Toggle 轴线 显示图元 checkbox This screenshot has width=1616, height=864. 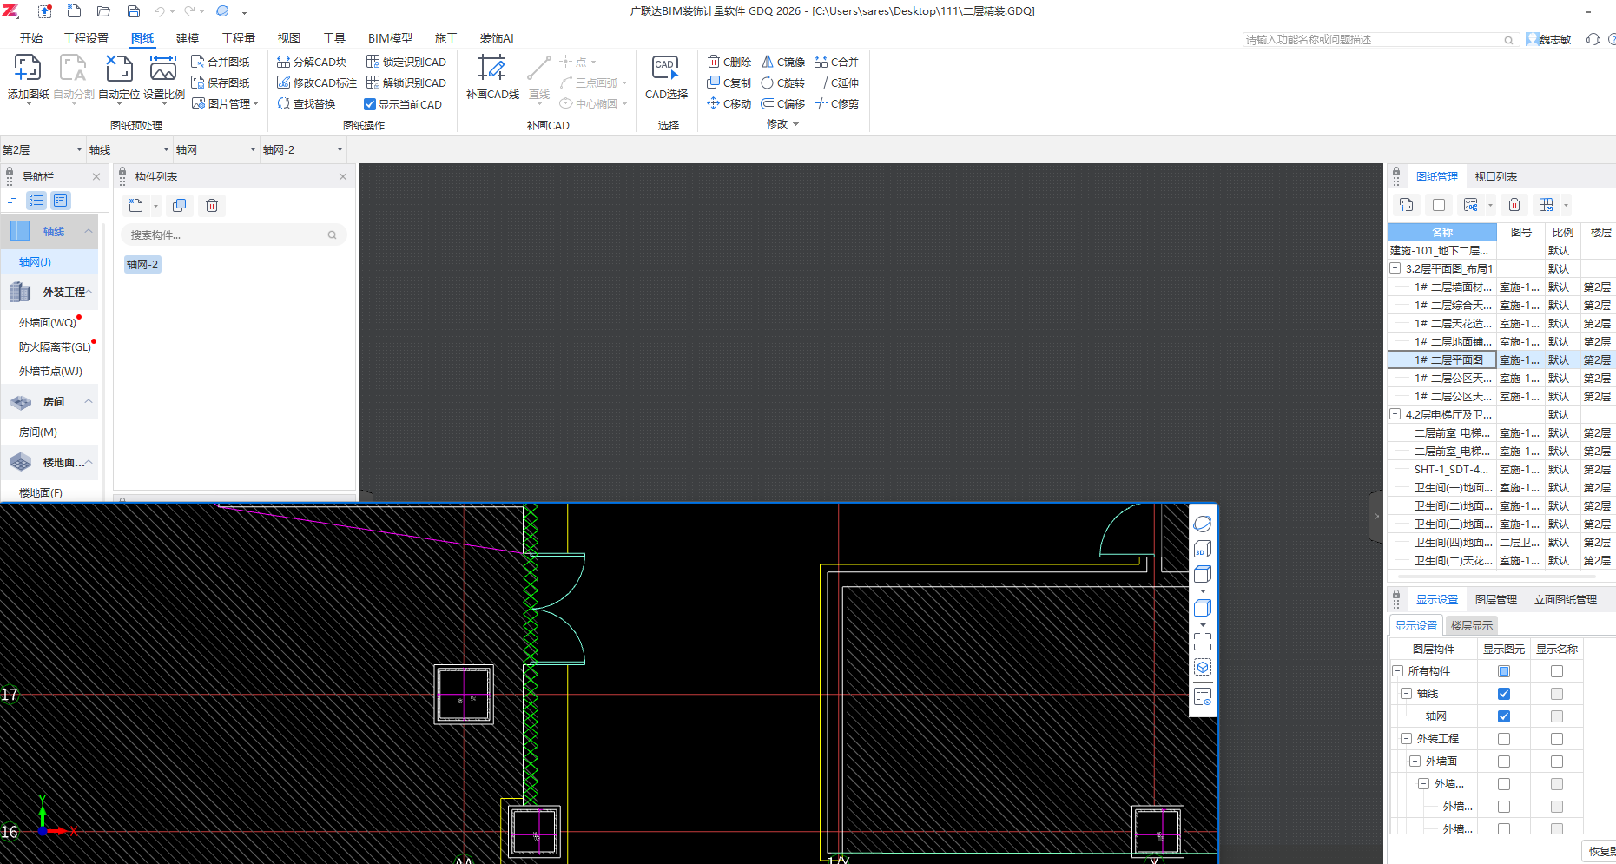coord(1504,694)
